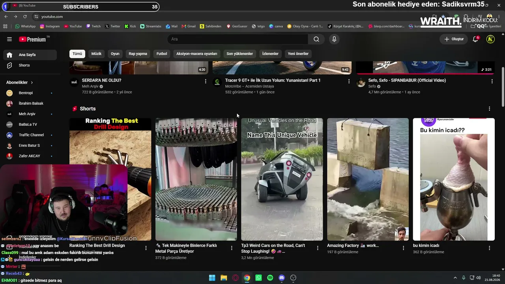Open the YouTube guide hamburger menu
Screen dimensions: 505x284
[9, 39]
